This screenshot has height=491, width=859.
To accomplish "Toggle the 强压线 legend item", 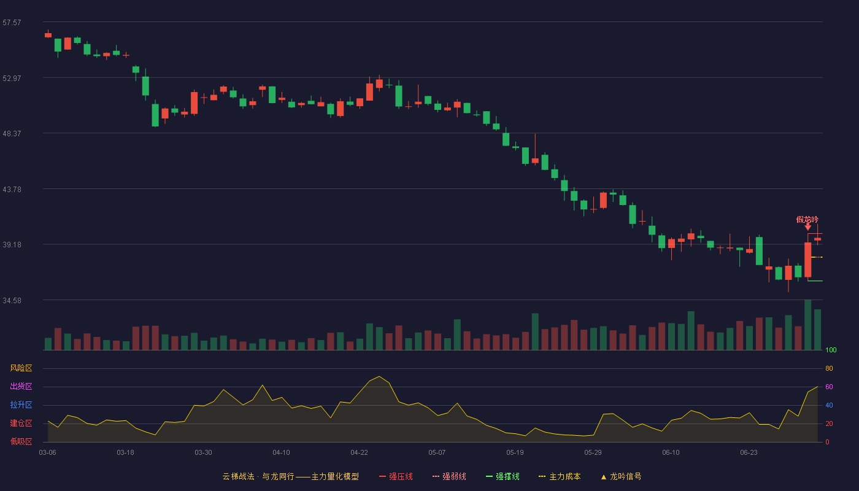I will click(x=396, y=476).
